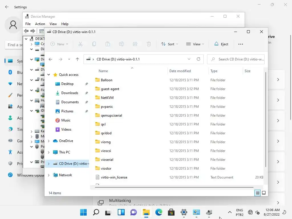This screenshot has height=219, width=292.
Task: Open the New item dropdown
Action: (x=59, y=44)
